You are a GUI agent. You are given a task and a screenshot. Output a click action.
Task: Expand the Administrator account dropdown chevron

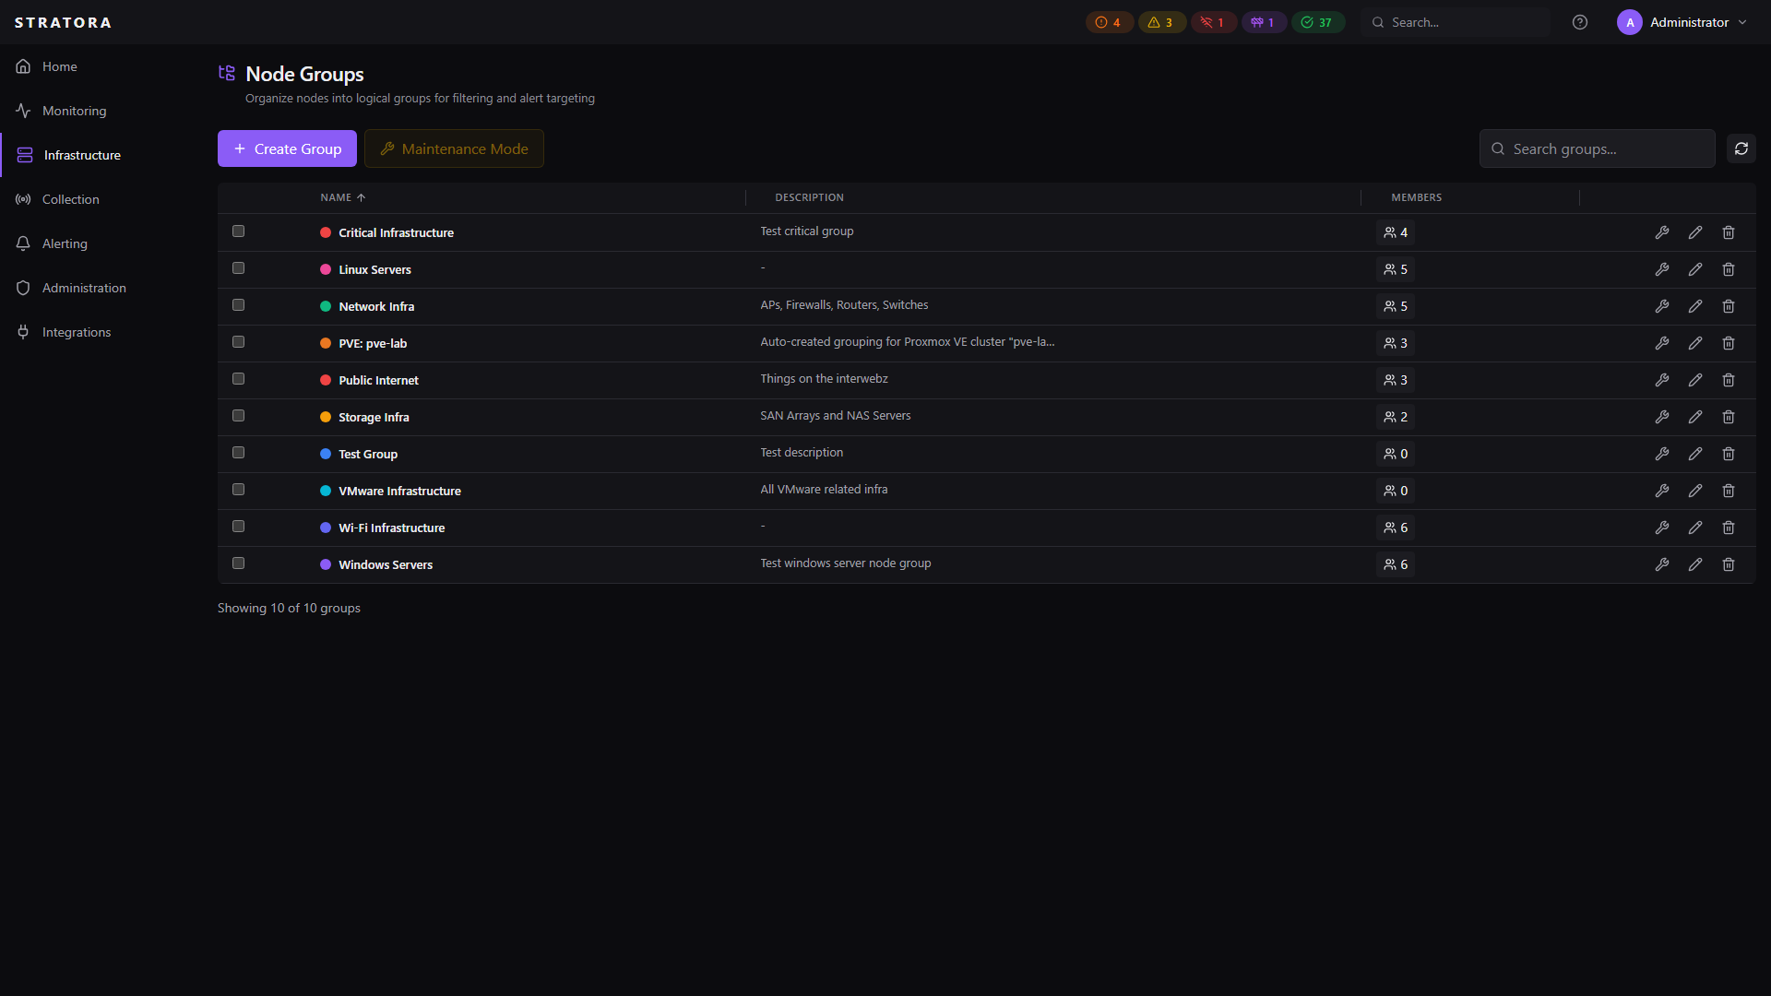click(x=1742, y=22)
